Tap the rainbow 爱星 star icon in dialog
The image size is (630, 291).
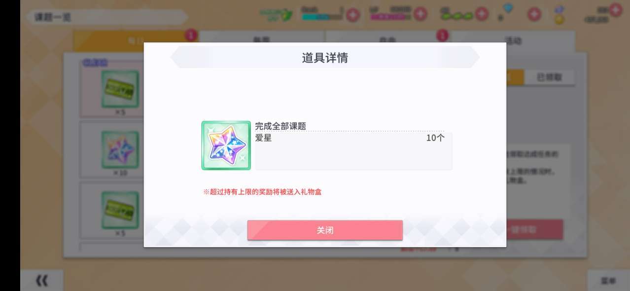click(226, 145)
